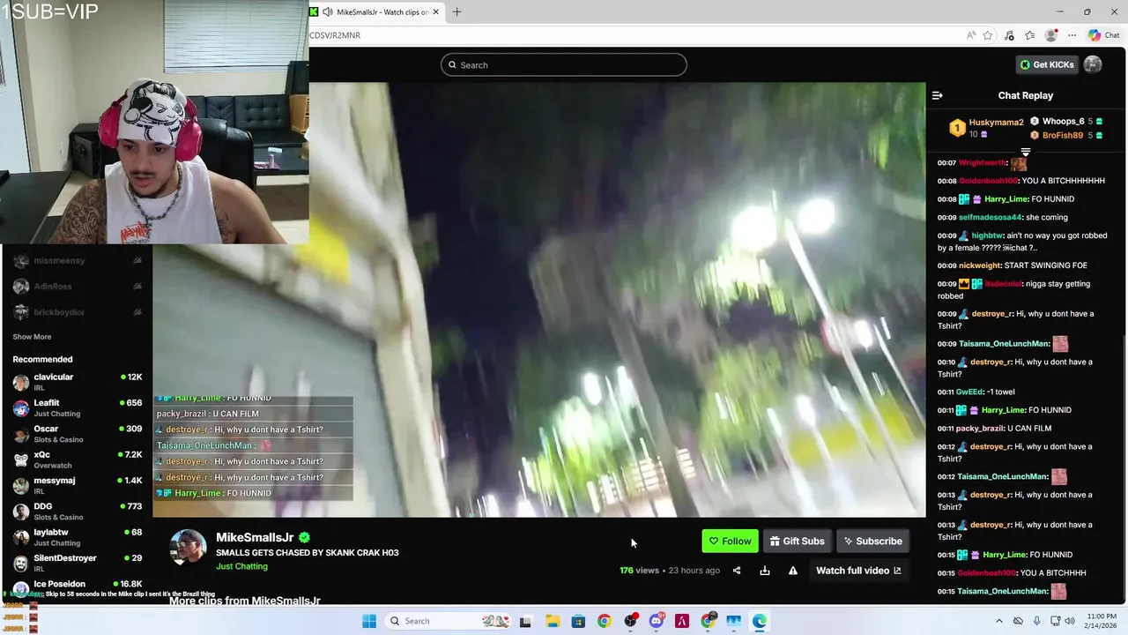Click chat username packy_brazil in Chat Replay
Screen dimensions: 1128x635
(980, 429)
